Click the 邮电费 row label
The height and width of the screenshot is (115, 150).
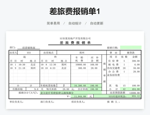pos(113,65)
